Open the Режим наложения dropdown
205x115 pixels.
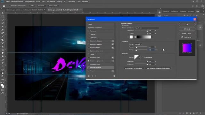click(147, 28)
